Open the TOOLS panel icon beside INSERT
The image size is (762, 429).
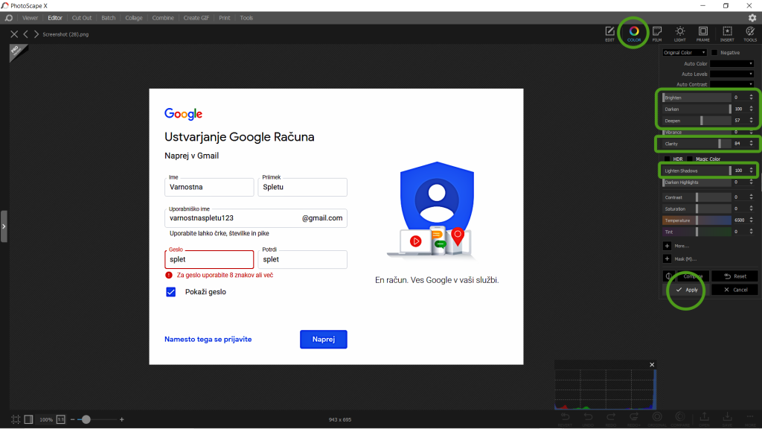(x=750, y=33)
